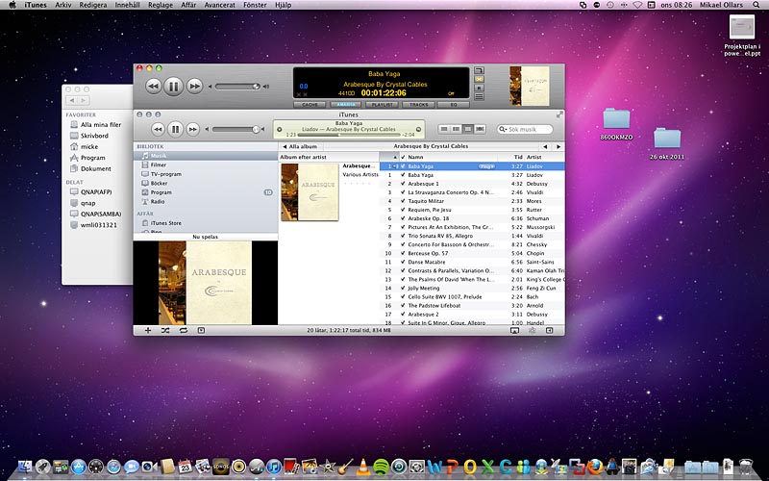Open the Reglage menu
The image size is (769, 481).
(161, 5)
